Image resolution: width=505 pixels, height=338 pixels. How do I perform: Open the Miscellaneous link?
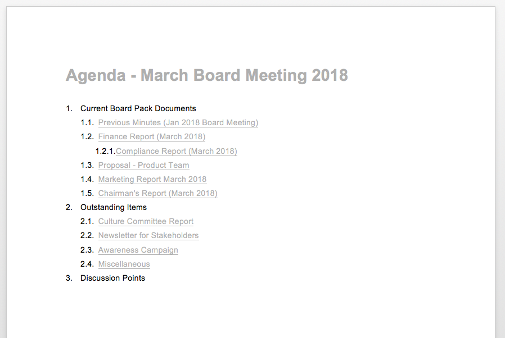pos(124,264)
